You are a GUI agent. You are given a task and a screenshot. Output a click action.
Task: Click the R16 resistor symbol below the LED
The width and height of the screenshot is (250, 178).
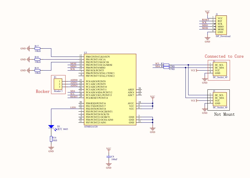coord(51,139)
